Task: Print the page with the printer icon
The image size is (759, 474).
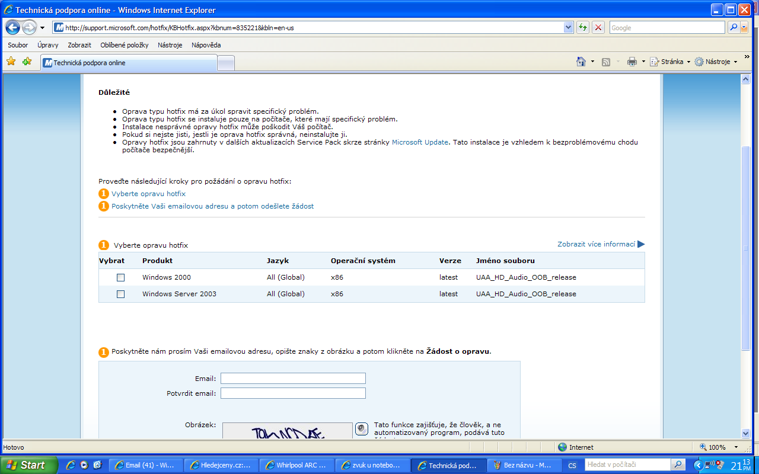Action: coord(632,62)
